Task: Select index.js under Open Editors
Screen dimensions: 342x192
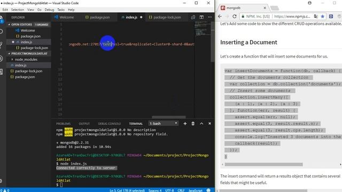Action: 29,42
